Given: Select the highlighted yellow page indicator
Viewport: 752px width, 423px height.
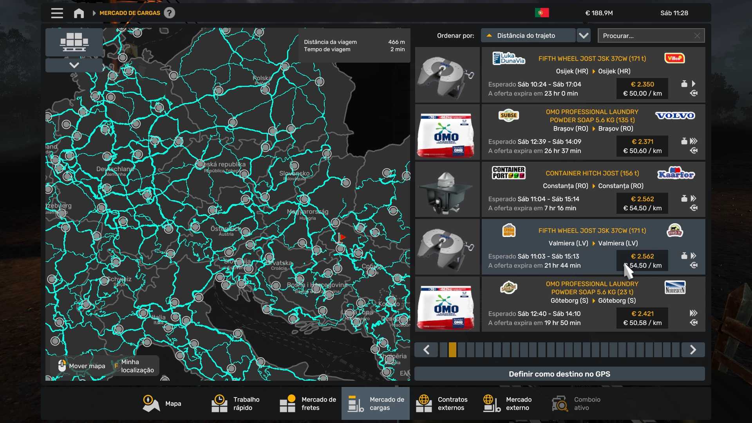Looking at the screenshot, I should (452, 350).
